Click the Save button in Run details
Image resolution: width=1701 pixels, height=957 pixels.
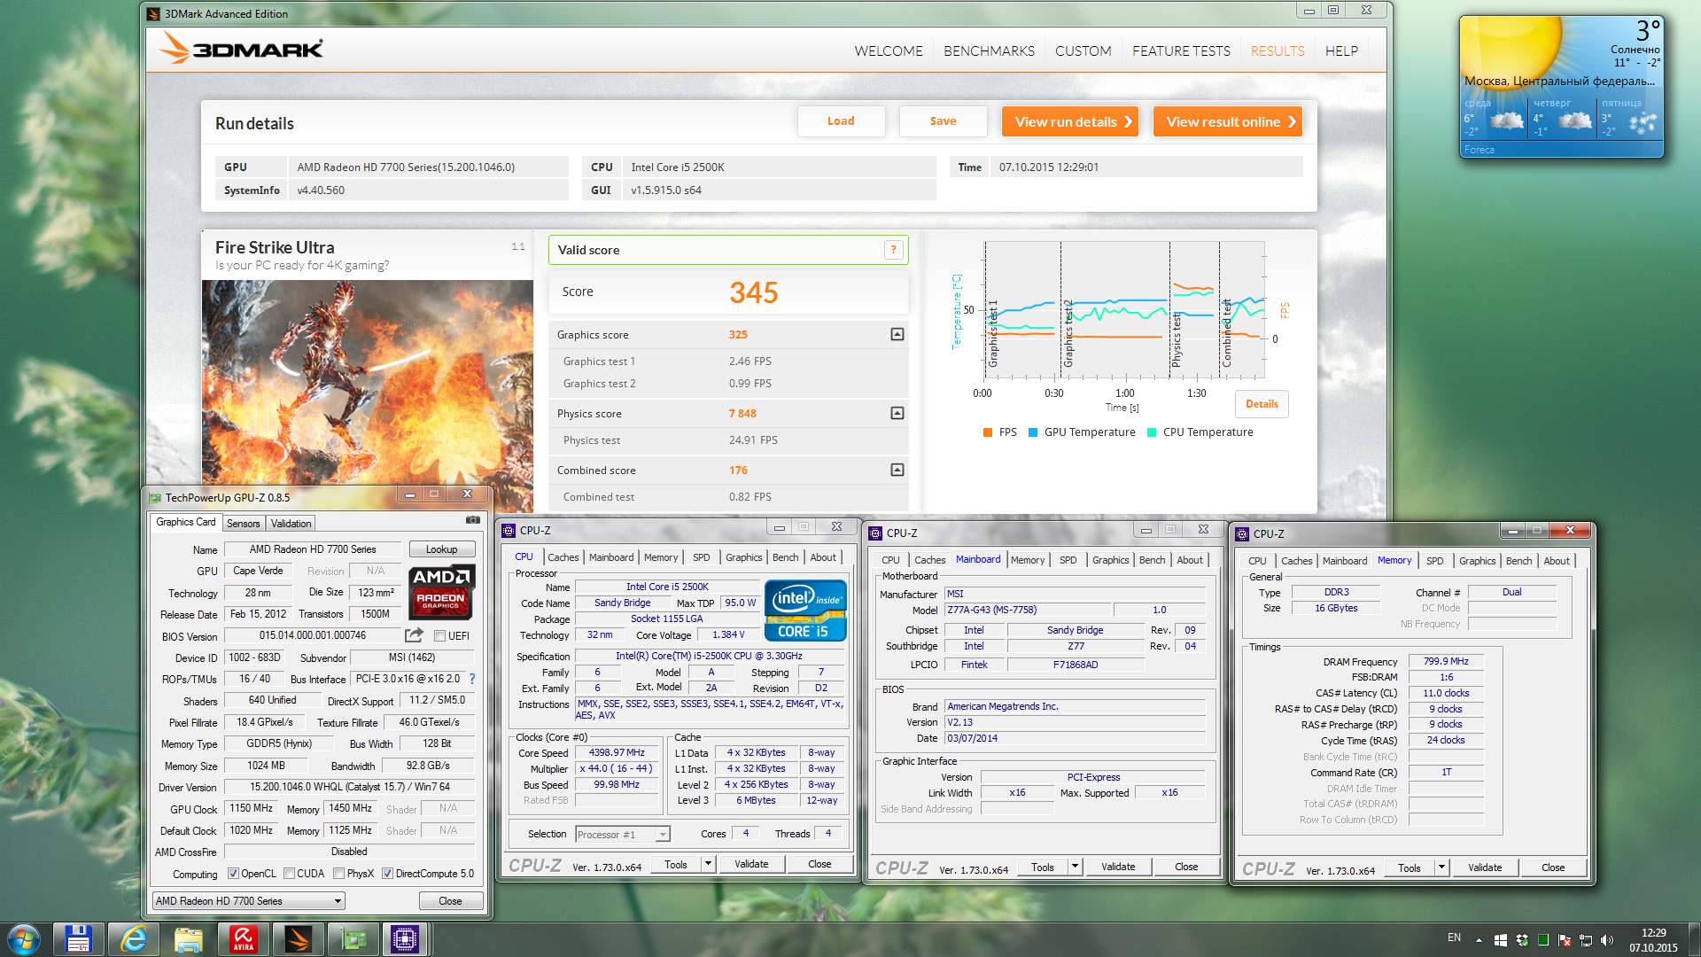(943, 121)
